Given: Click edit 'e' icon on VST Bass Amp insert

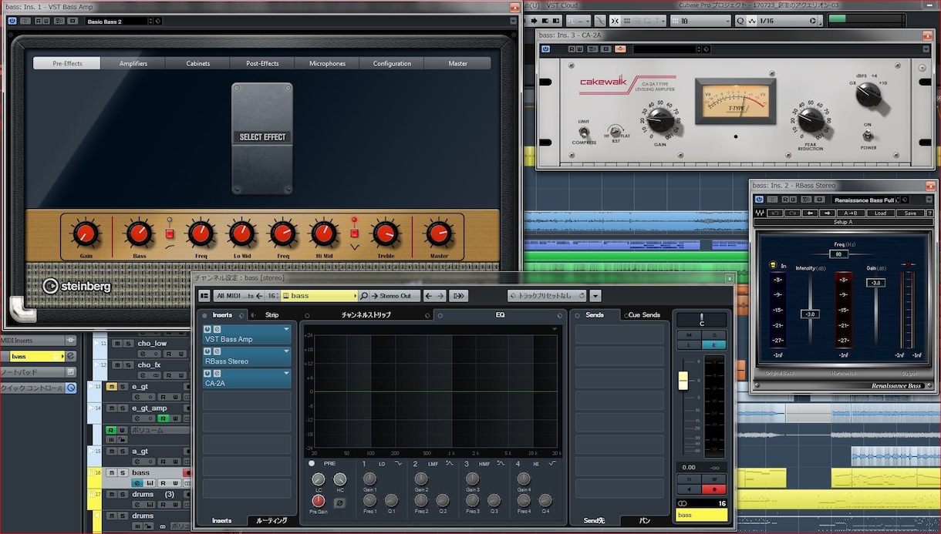Looking at the screenshot, I should (217, 329).
